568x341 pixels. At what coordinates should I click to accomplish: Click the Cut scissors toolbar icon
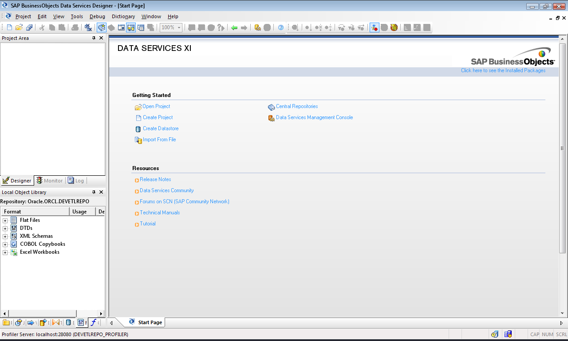click(x=42, y=27)
